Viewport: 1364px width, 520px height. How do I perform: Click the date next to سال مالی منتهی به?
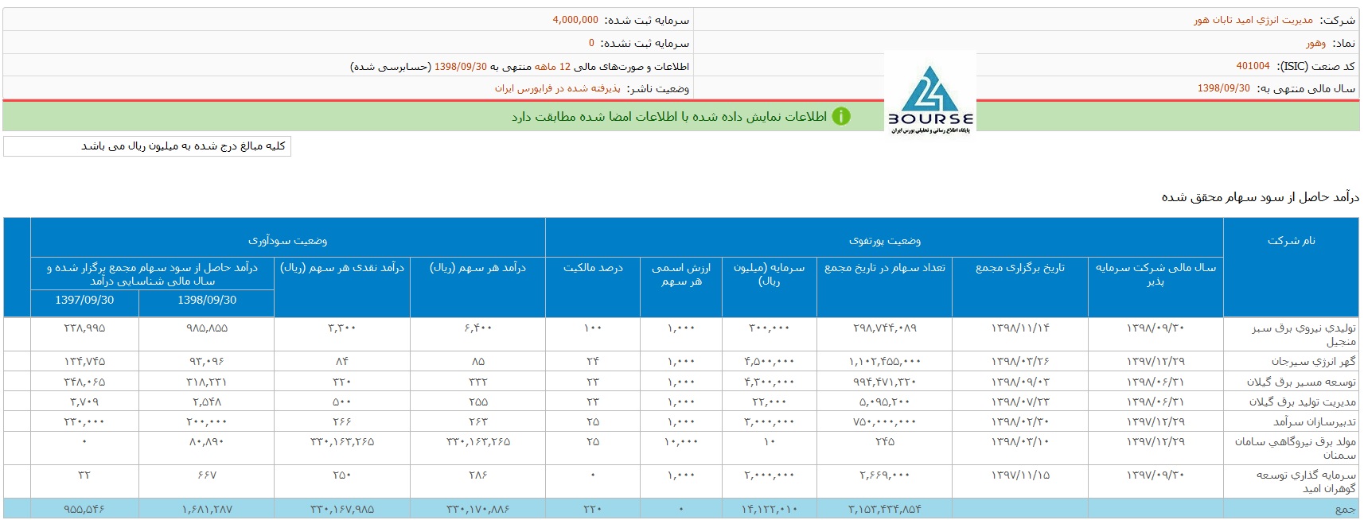1224,88
